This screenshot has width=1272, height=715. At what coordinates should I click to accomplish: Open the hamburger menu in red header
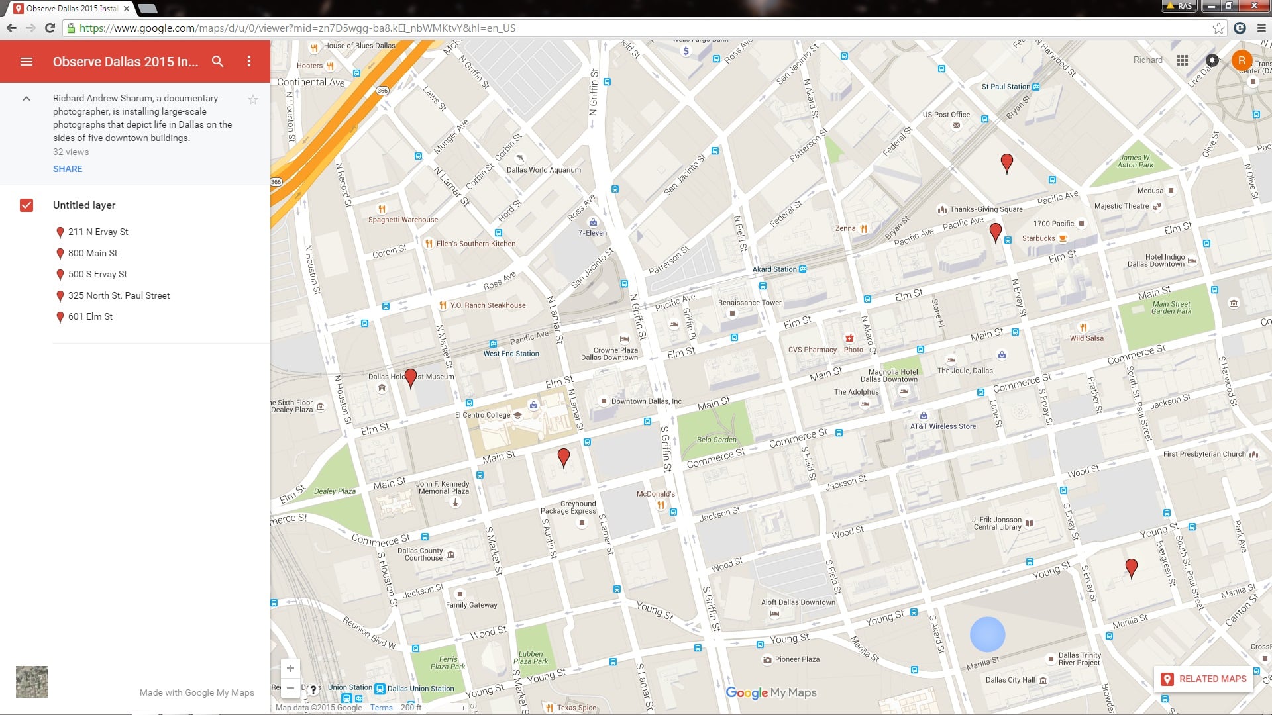click(x=26, y=62)
